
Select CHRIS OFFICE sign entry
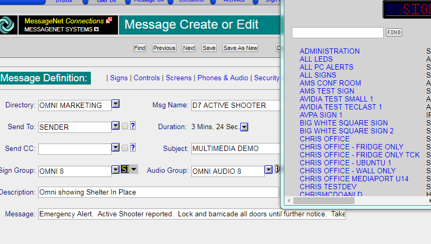pyautogui.click(x=325, y=139)
